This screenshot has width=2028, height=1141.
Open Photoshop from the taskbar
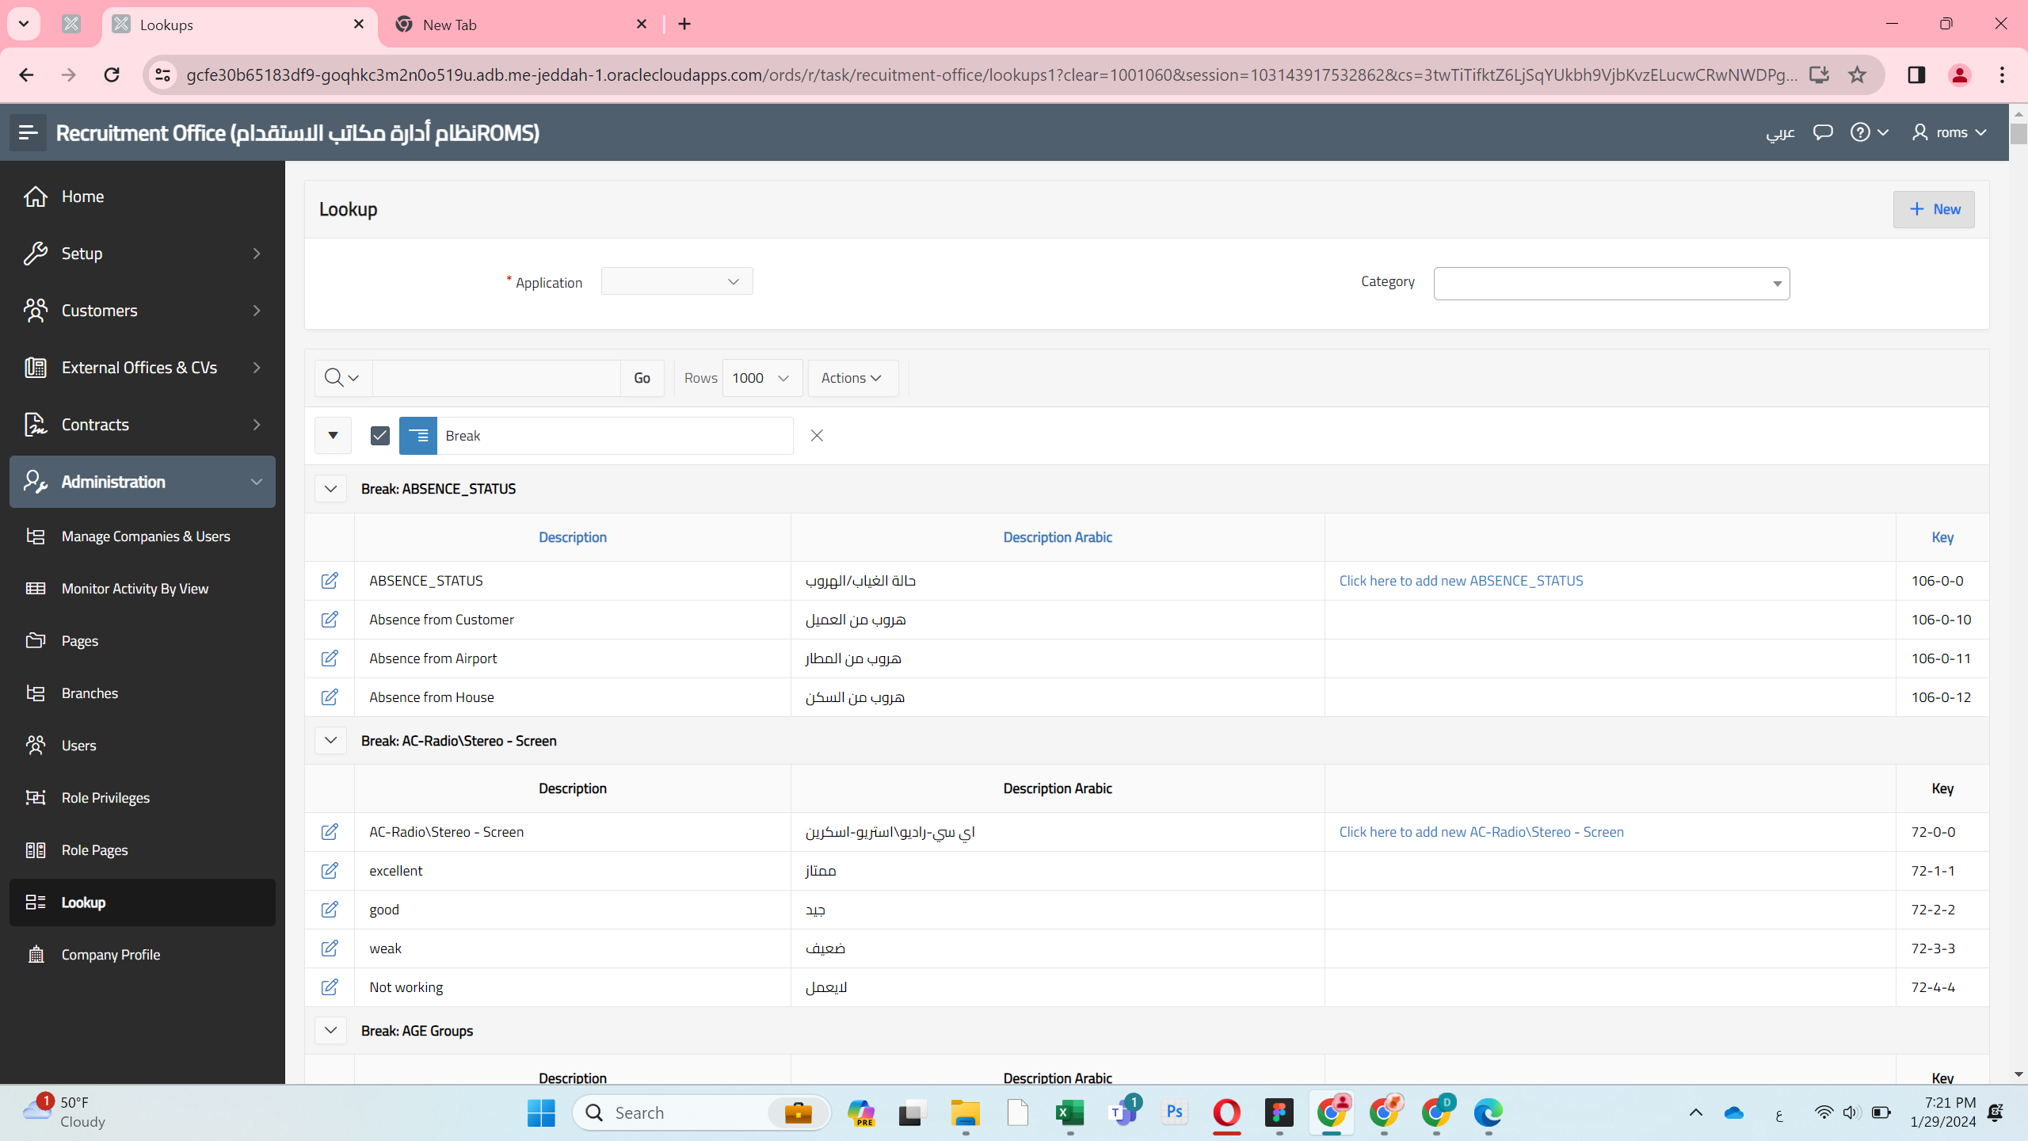(1175, 1112)
